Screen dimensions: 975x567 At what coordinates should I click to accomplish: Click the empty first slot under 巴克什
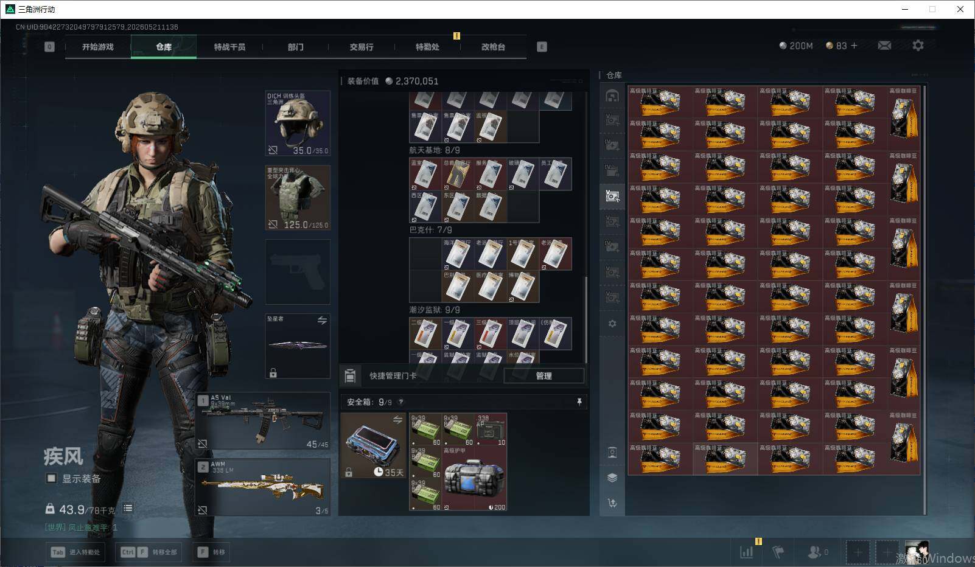pyautogui.click(x=425, y=254)
